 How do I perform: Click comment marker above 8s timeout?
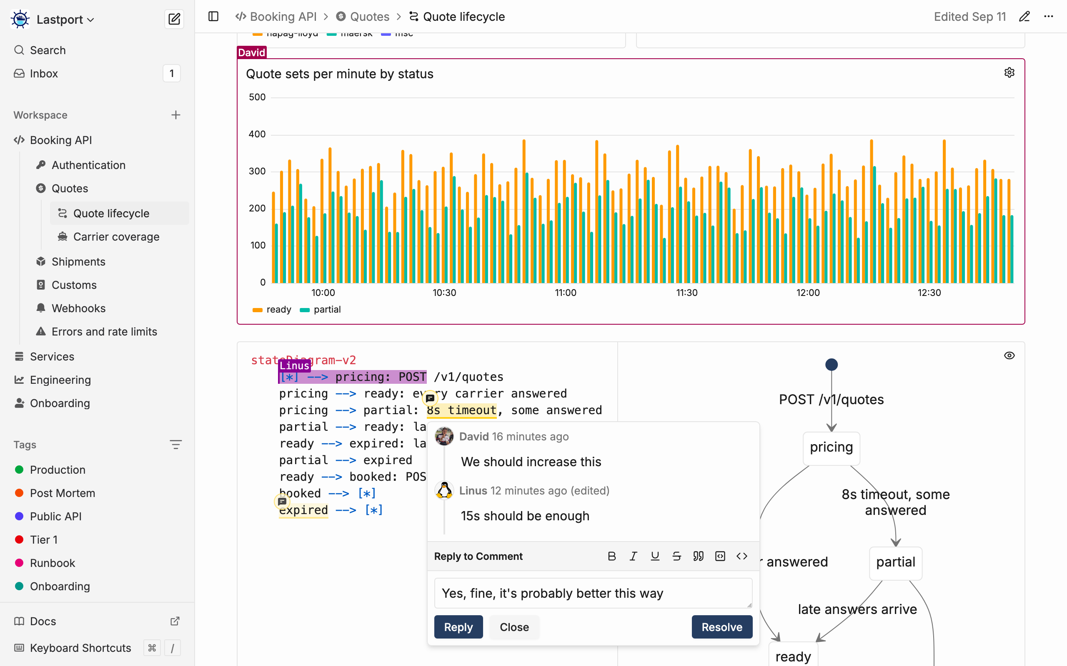(430, 398)
